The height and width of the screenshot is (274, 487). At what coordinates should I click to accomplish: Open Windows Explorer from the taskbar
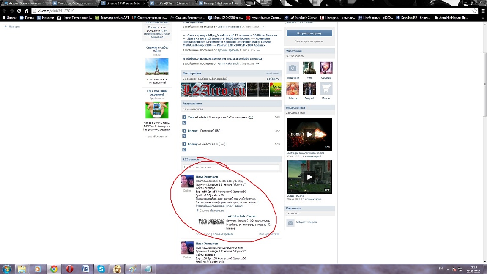22,269
